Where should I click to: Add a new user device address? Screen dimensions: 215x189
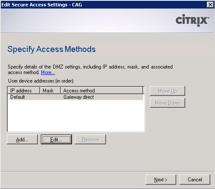click(x=22, y=140)
